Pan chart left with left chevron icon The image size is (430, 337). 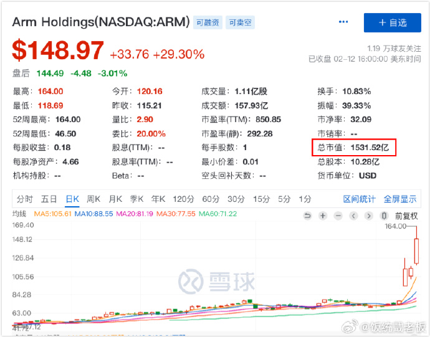[353, 216]
